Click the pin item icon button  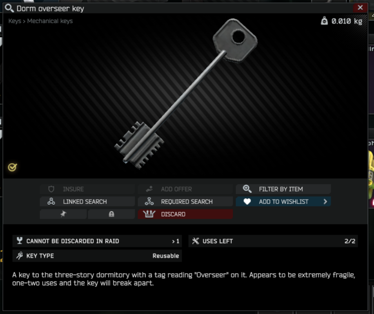[63, 214]
